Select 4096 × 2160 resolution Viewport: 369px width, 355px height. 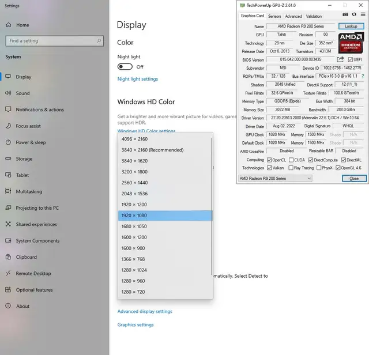(x=165, y=139)
